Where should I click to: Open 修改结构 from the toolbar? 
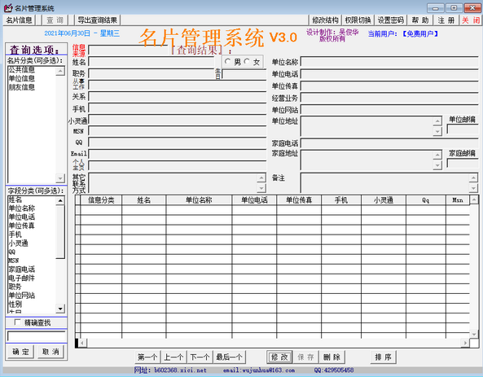point(325,20)
